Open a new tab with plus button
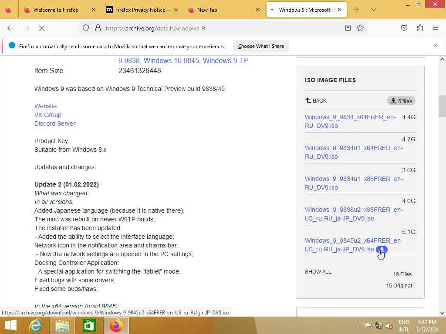The image size is (446, 334). click(356, 10)
